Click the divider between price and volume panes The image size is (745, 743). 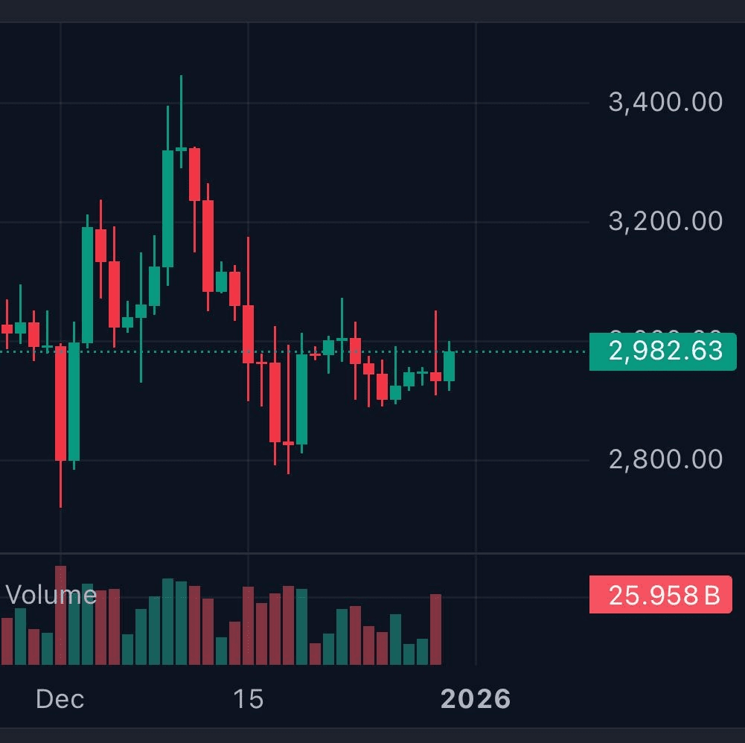click(x=298, y=553)
